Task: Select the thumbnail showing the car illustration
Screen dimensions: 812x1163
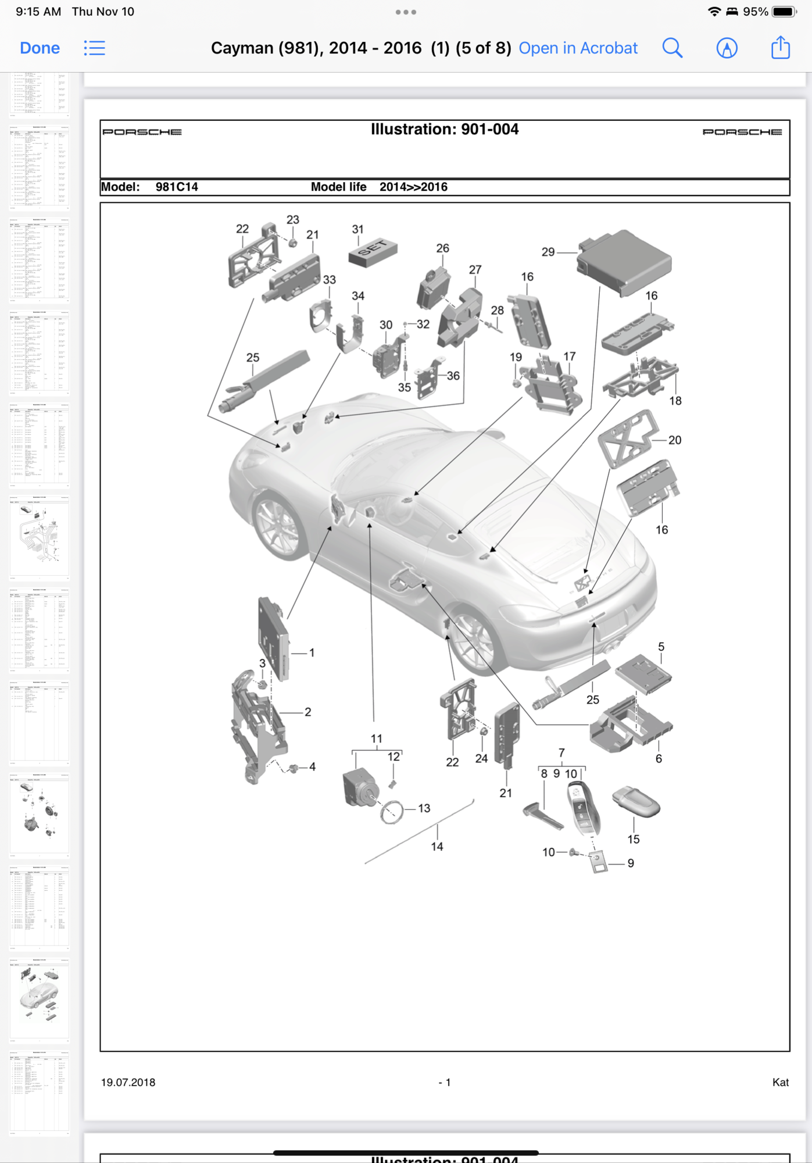Action: 40,1000
